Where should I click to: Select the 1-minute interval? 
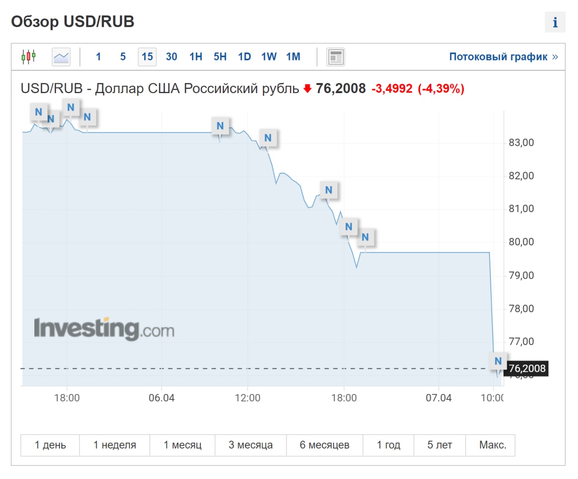click(98, 57)
